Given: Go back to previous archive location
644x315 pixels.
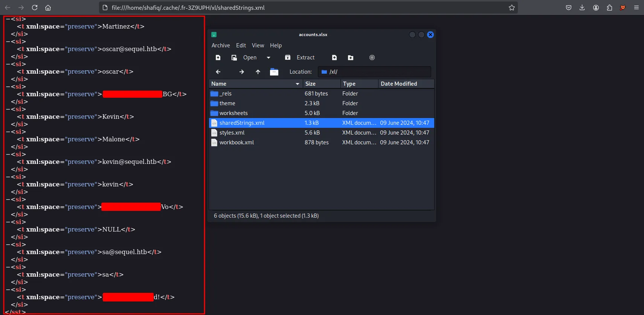Looking at the screenshot, I should tap(218, 72).
